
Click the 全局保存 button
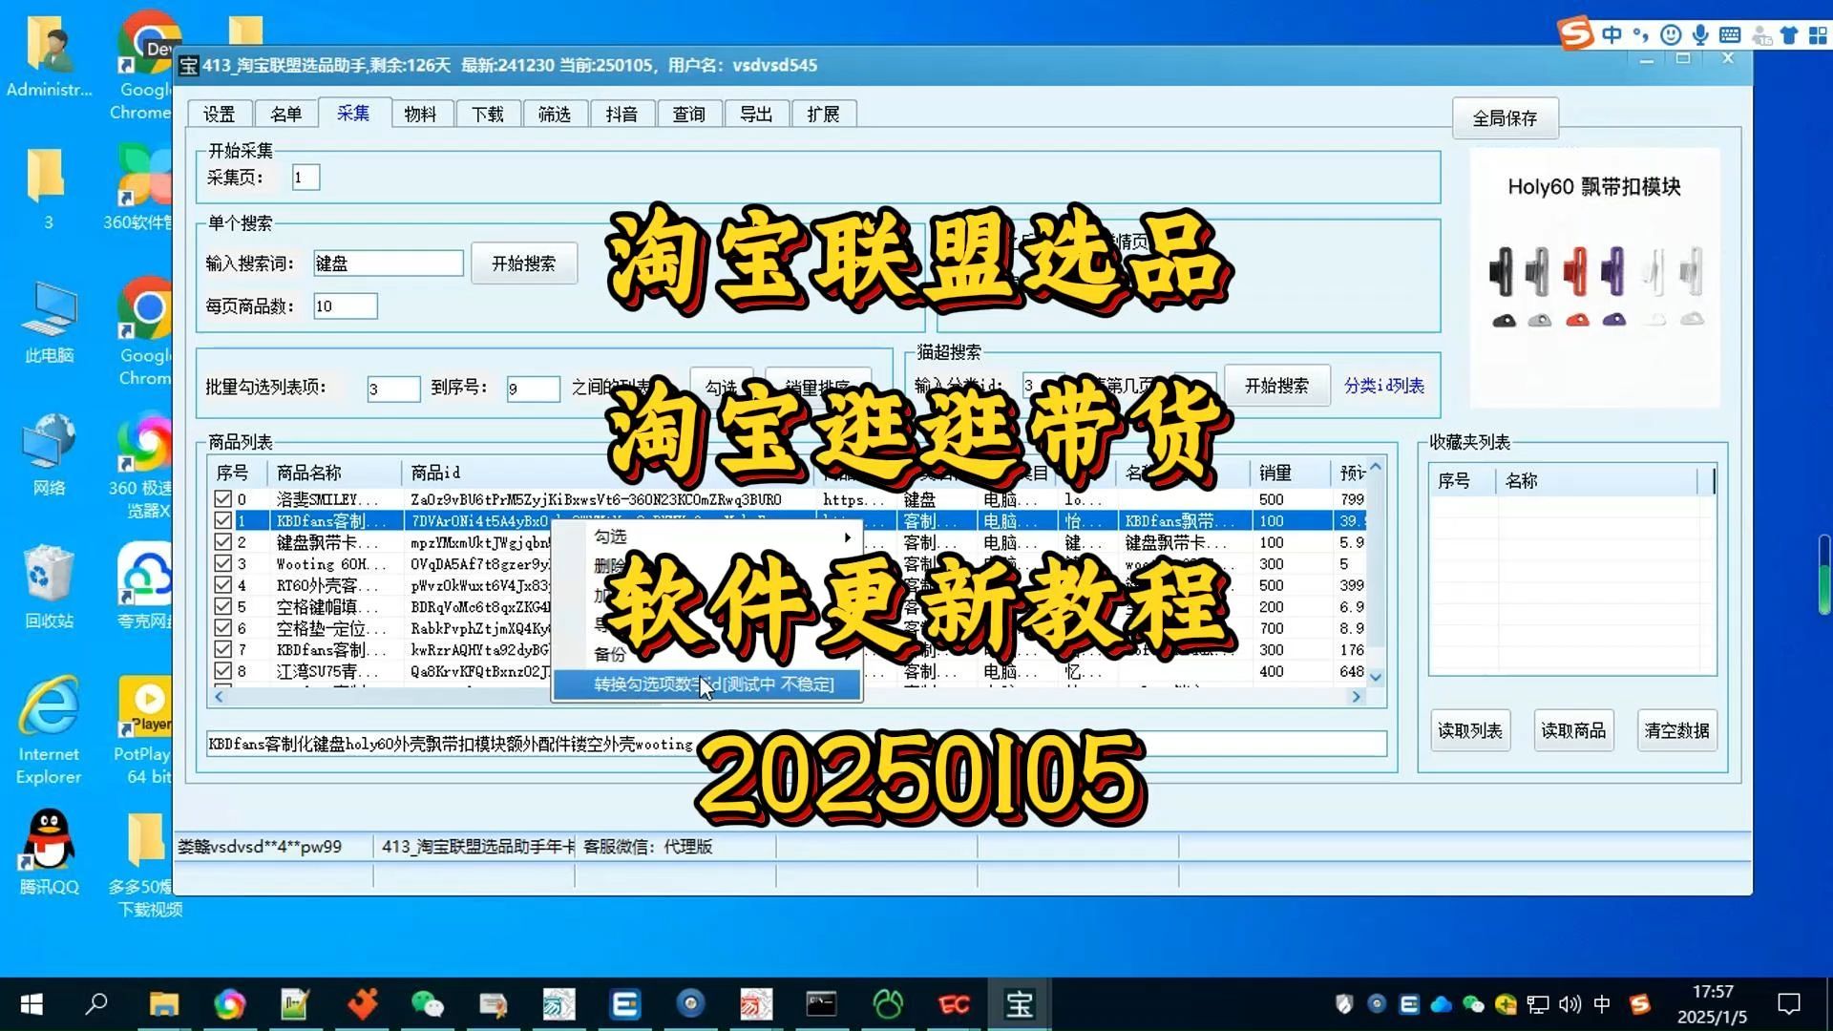click(x=1505, y=118)
